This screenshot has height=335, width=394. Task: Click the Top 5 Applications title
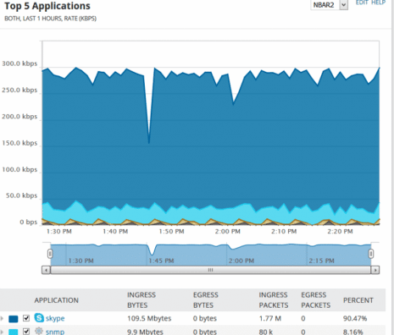coord(47,6)
